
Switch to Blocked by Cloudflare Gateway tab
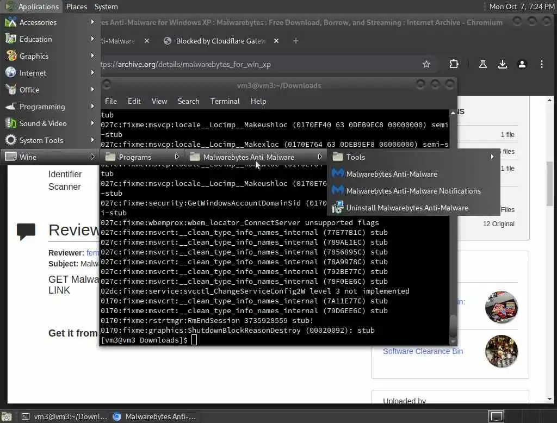(x=220, y=41)
